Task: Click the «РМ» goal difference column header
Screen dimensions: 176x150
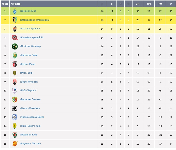Action: tap(160, 4)
